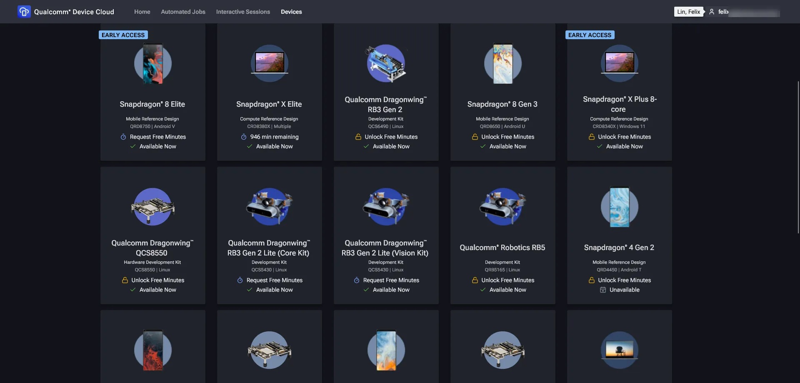Request Free Minutes for RB3 Gen 2 Lite Core Kit

[x=274, y=280]
